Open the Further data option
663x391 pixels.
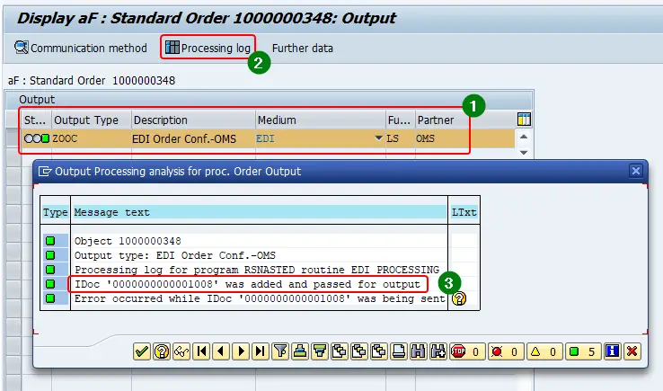(303, 49)
